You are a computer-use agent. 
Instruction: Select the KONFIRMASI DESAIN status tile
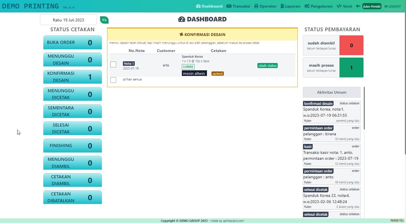(72, 77)
